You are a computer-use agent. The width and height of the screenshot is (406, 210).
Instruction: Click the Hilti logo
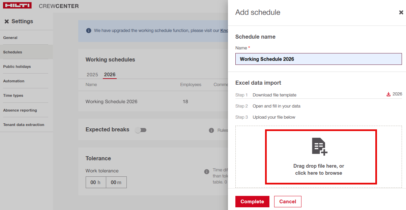click(17, 6)
